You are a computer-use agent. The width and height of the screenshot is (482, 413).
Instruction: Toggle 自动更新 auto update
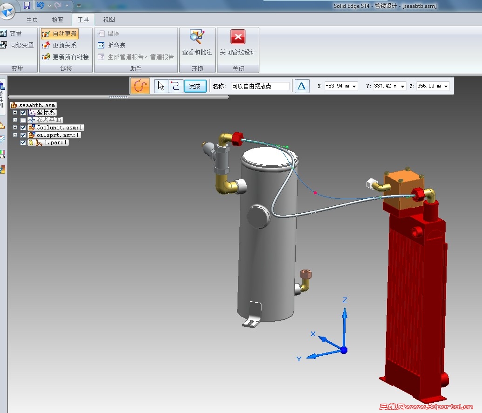click(x=60, y=34)
